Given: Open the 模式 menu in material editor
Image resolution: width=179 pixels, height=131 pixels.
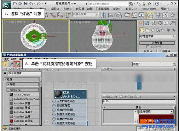Looking at the screenshot, I should pos(6,59).
